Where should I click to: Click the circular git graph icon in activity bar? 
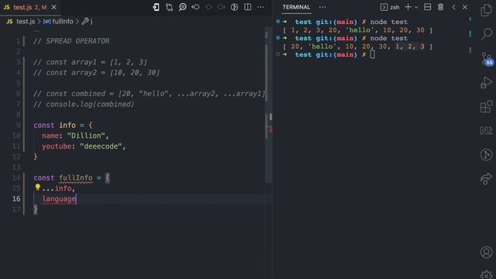coord(486,155)
